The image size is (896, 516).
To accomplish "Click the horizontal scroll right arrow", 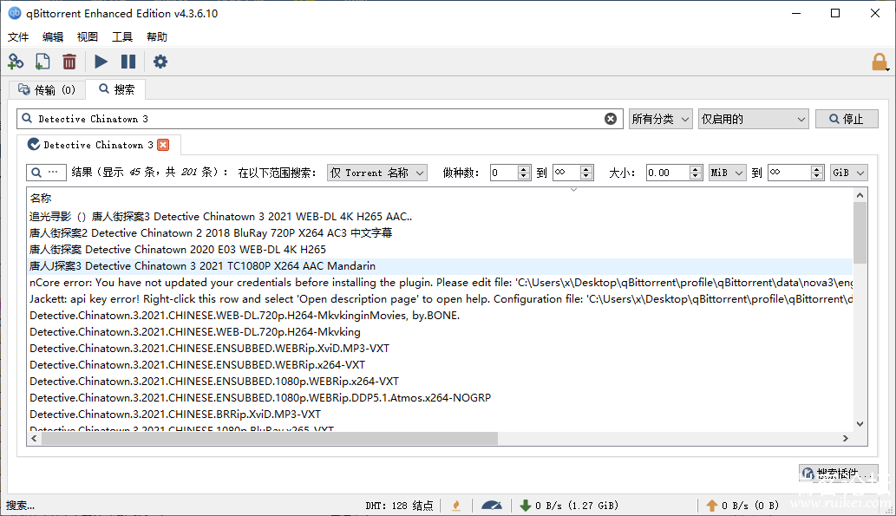I will (x=846, y=438).
